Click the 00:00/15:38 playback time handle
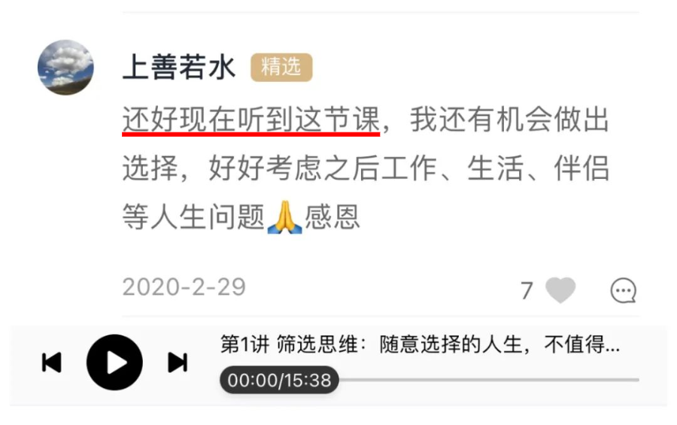This screenshot has height=425, width=677. 279,380
